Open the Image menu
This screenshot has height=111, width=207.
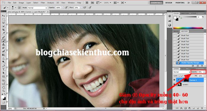click(21, 3)
